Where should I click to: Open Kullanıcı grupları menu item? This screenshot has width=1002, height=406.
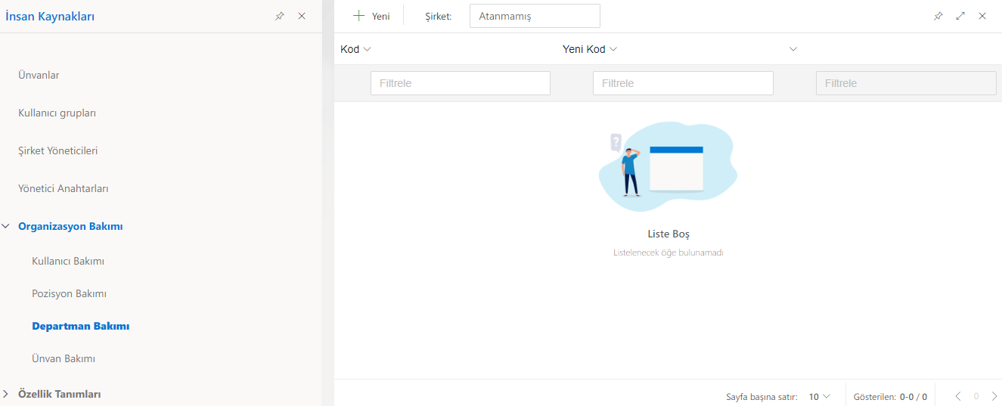[x=57, y=113]
